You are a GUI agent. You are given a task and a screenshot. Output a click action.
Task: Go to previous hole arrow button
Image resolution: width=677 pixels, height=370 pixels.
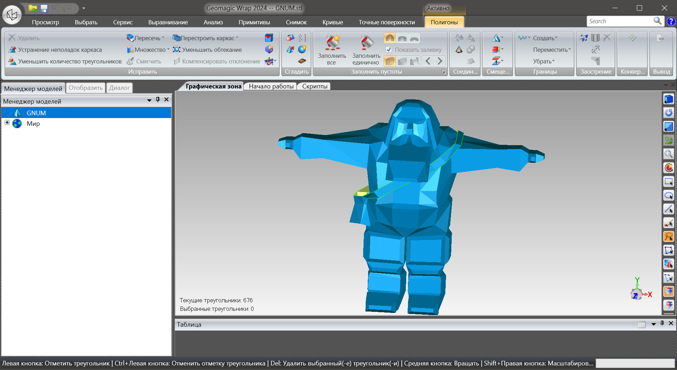[428, 61]
